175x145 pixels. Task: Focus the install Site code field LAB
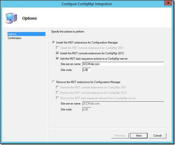(x=87, y=70)
